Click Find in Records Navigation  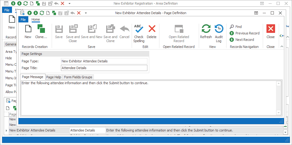coord(236,27)
